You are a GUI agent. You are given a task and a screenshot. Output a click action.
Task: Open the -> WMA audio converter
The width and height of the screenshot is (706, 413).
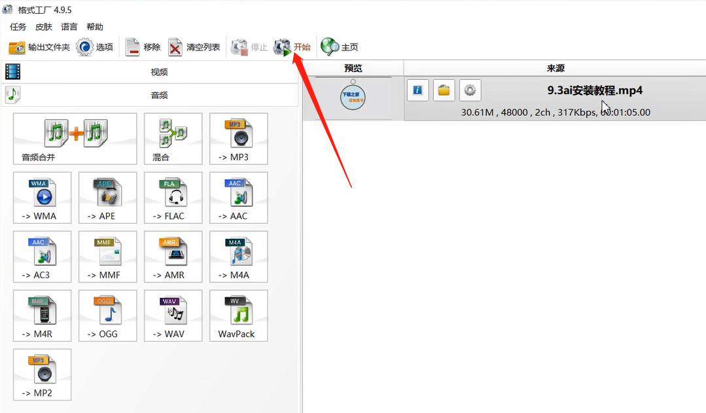42,198
